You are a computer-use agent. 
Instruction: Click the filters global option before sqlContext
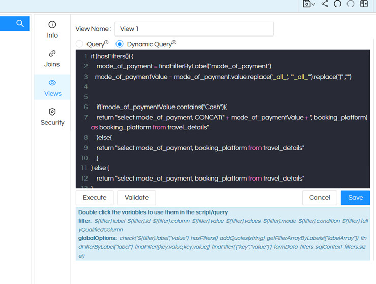pos(307,247)
